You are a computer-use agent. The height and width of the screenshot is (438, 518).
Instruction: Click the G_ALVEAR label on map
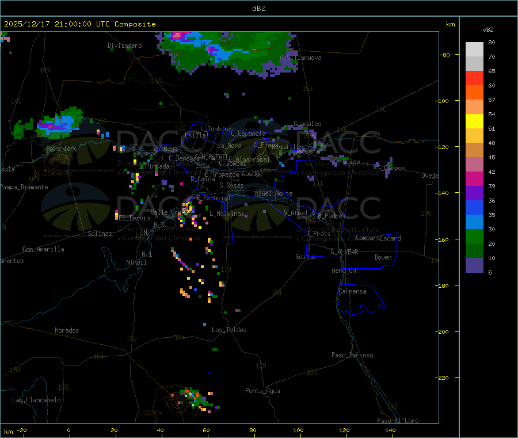click(344, 252)
